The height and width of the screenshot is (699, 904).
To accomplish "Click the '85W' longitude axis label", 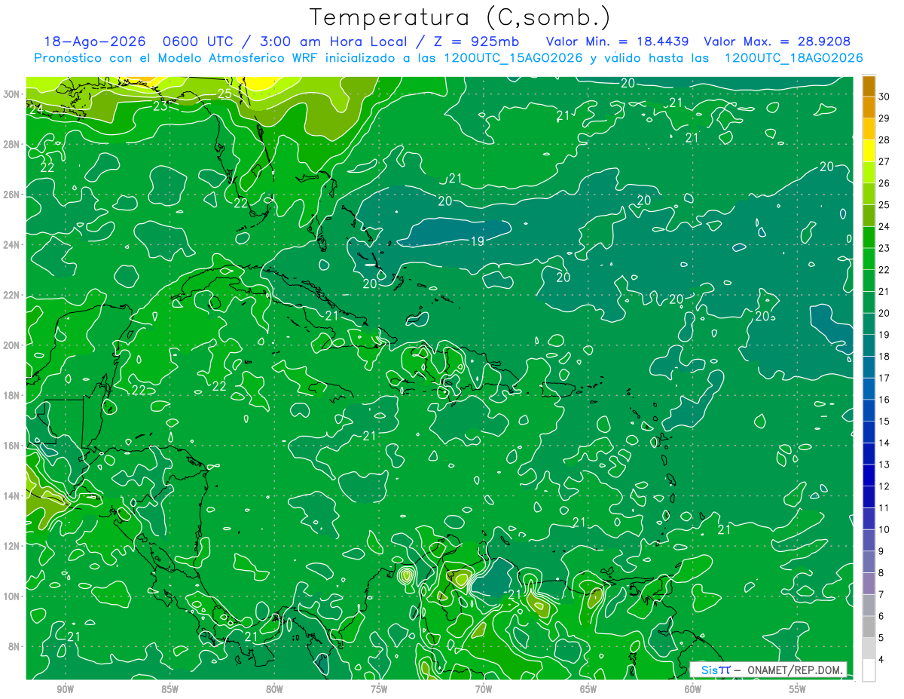I will [169, 689].
